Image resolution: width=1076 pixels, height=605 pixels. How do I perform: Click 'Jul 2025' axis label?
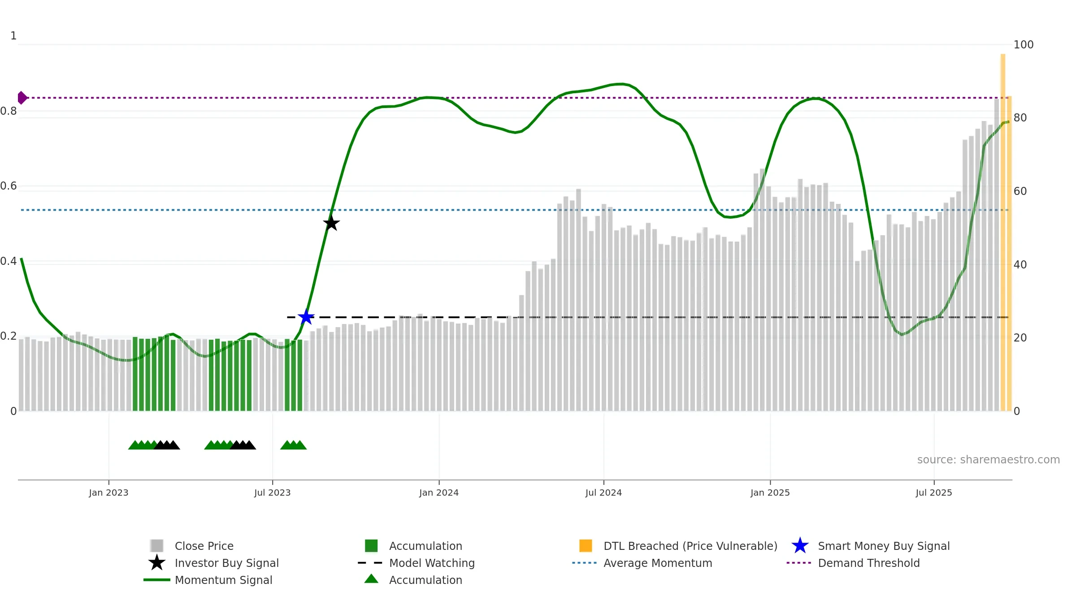click(934, 493)
